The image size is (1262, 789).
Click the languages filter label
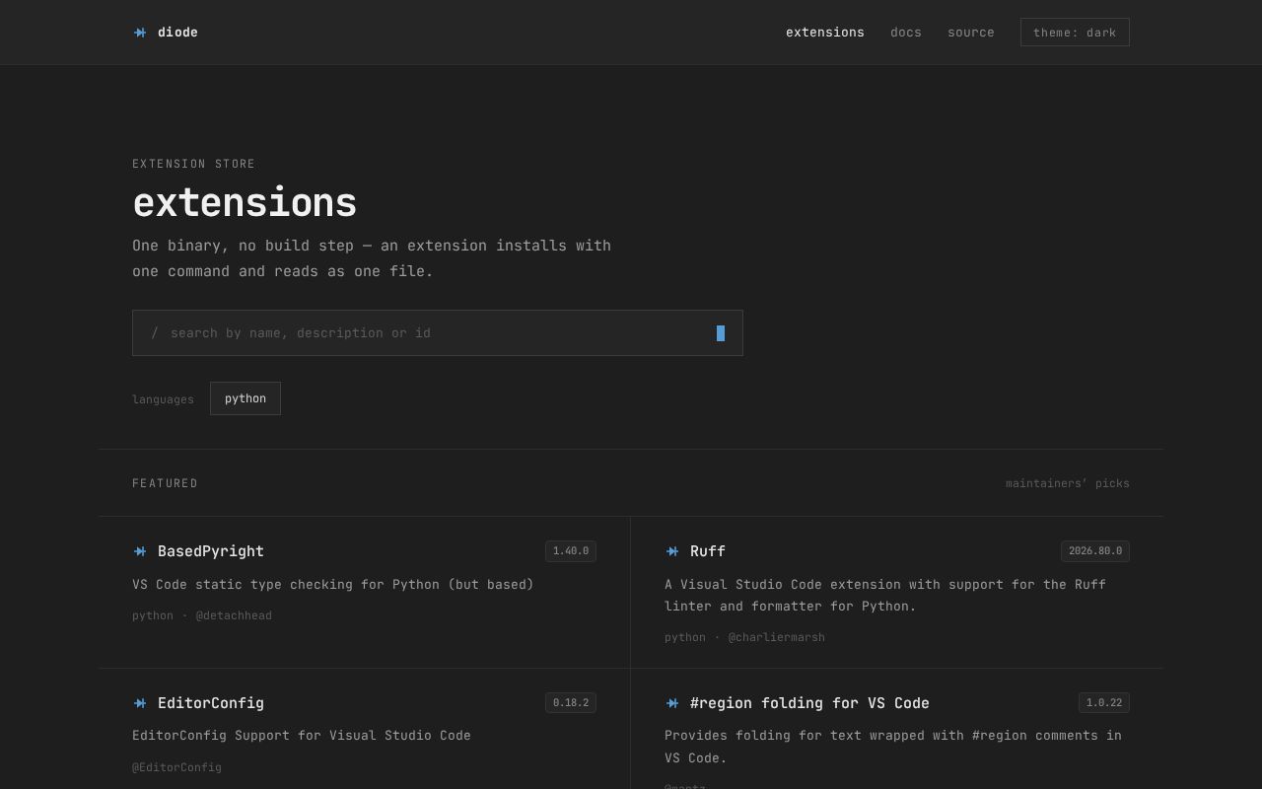[x=163, y=399]
